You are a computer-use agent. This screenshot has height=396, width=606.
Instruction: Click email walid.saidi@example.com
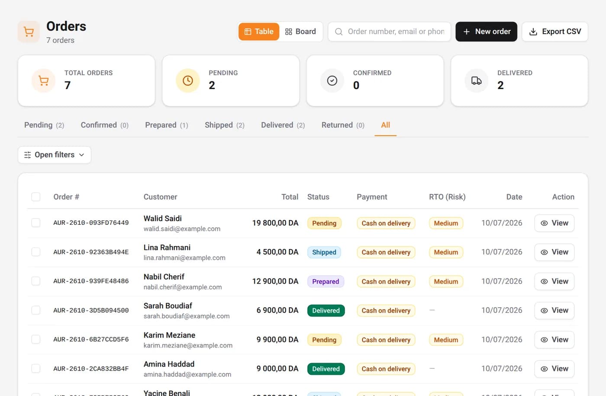pos(182,229)
